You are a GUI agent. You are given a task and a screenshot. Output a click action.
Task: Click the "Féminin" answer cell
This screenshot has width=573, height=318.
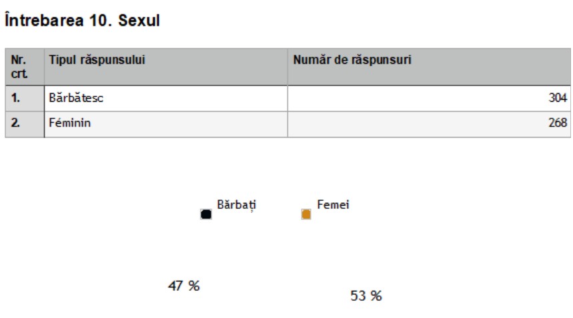[x=70, y=122]
